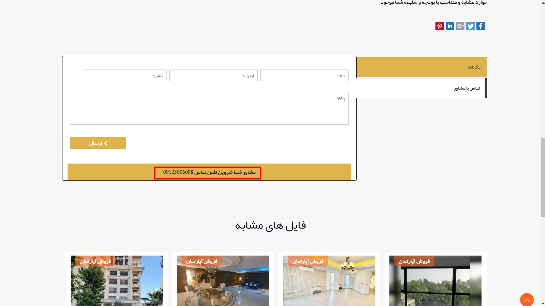Click the فروش آپارتمان badge on window view card
Image resolution: width=545 pixels, height=306 pixels.
pos(414,261)
